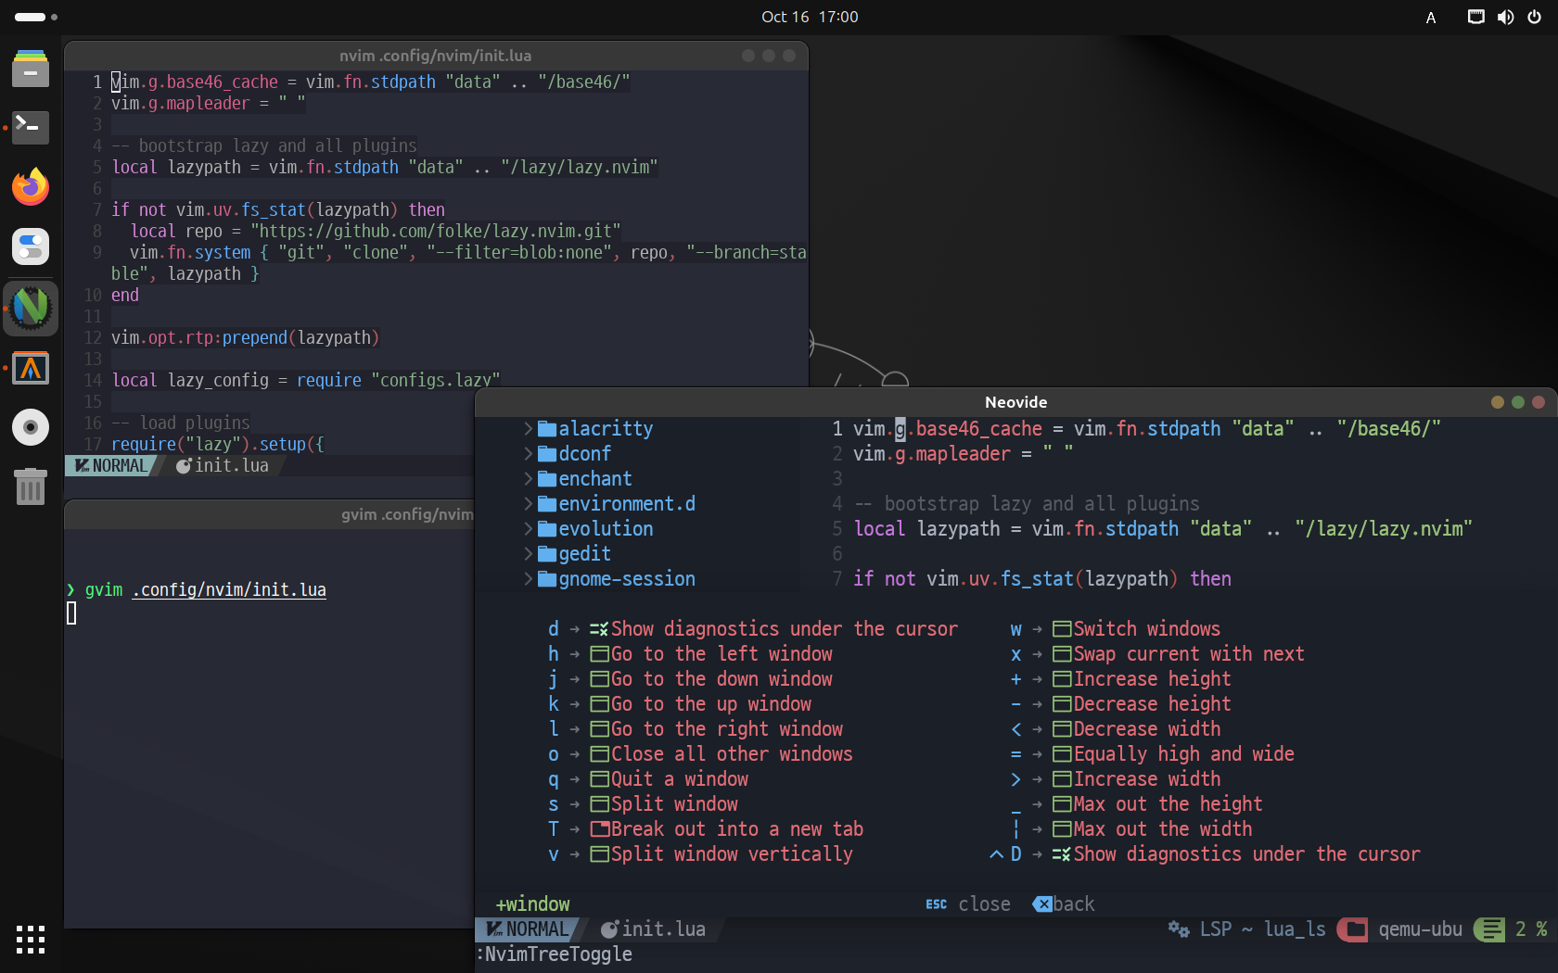The width and height of the screenshot is (1558, 973).
Task: Expand the gnome-session folder chevron
Action: (x=529, y=578)
